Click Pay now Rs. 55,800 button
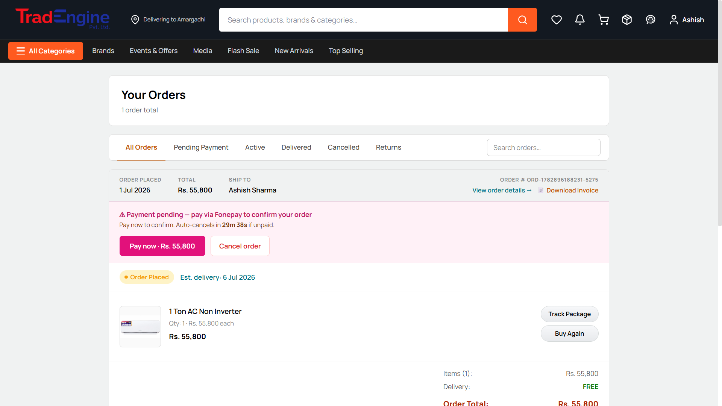722x406 pixels. pyautogui.click(x=162, y=246)
